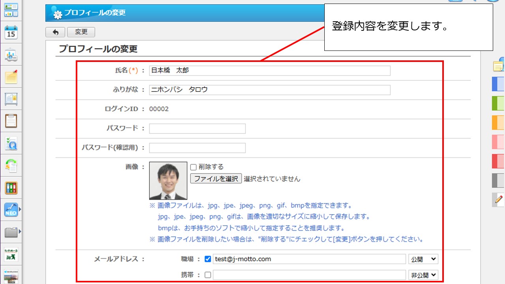The height and width of the screenshot is (284, 505).
Task: Open the clipboard icon in left sidebar
Action: coord(11,121)
